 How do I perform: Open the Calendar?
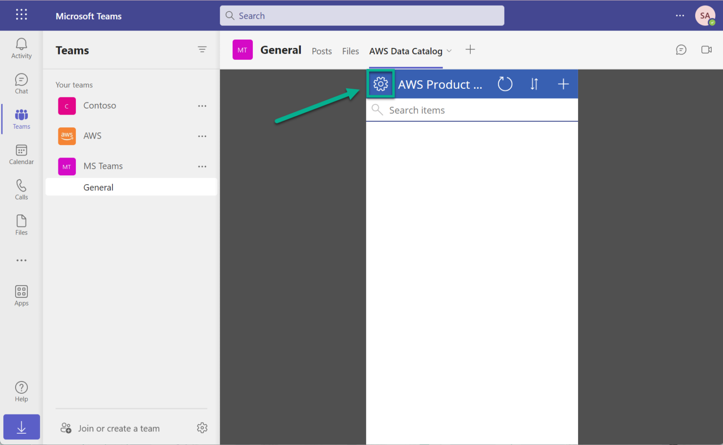pos(21,154)
